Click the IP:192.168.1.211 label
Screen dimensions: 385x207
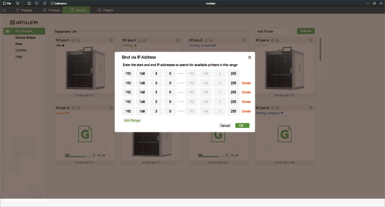[x=218, y=163]
